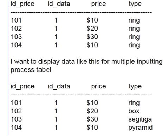This screenshot has height=136, width=167.
Task: Click the blue vertical quote bar on left
Action: pos(8,68)
